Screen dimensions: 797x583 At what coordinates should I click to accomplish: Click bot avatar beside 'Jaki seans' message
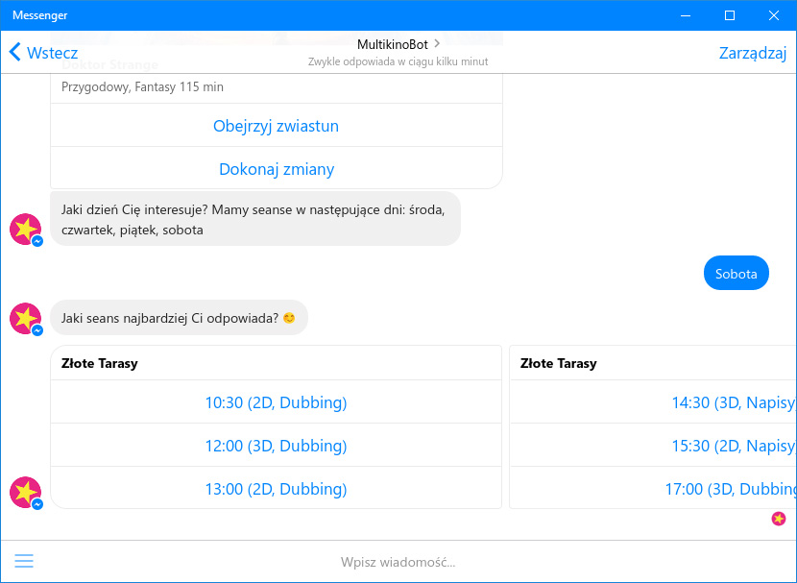[26, 319]
